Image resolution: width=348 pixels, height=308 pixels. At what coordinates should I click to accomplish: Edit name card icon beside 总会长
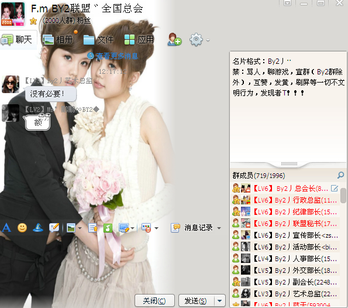pos(335,189)
